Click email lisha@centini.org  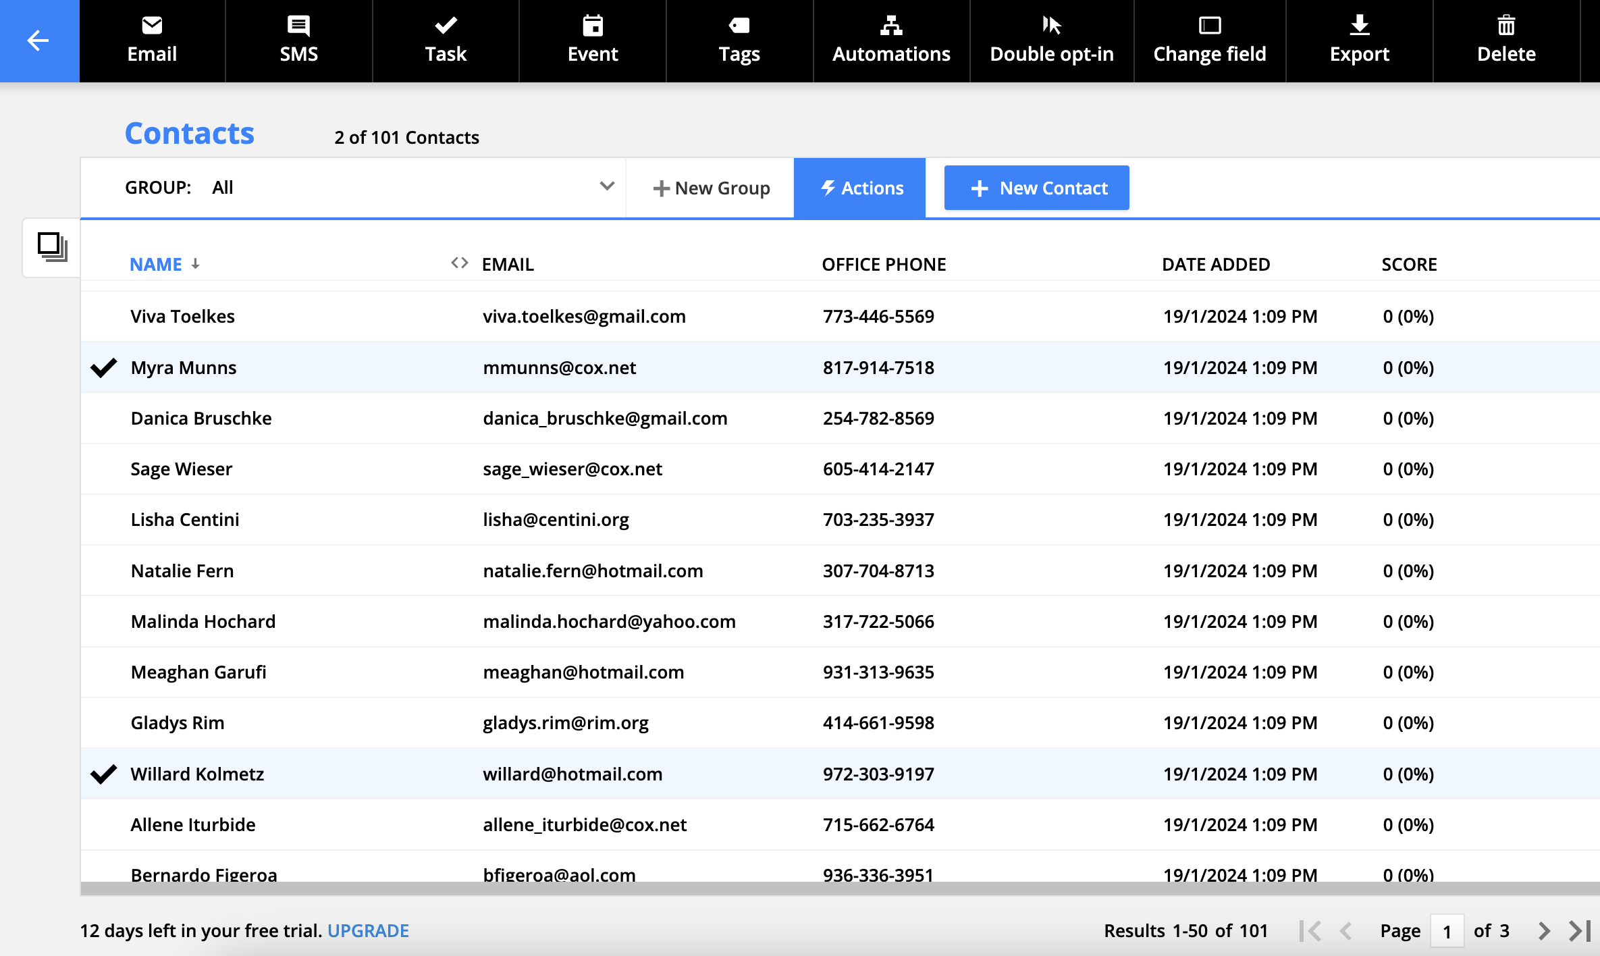tap(556, 519)
